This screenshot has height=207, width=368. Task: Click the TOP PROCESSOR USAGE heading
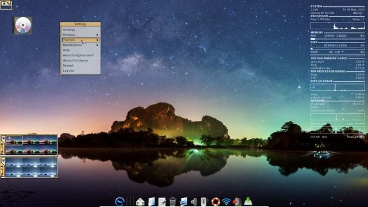[328, 71]
